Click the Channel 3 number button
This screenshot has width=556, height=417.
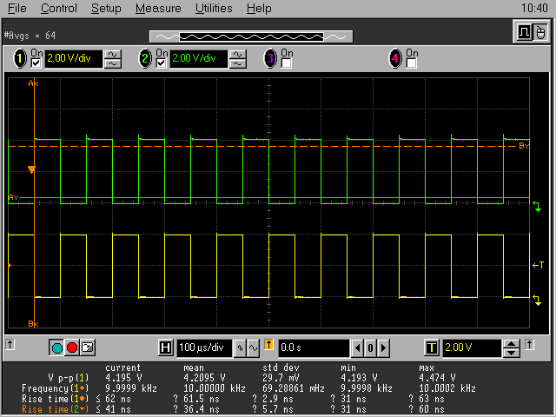(270, 59)
